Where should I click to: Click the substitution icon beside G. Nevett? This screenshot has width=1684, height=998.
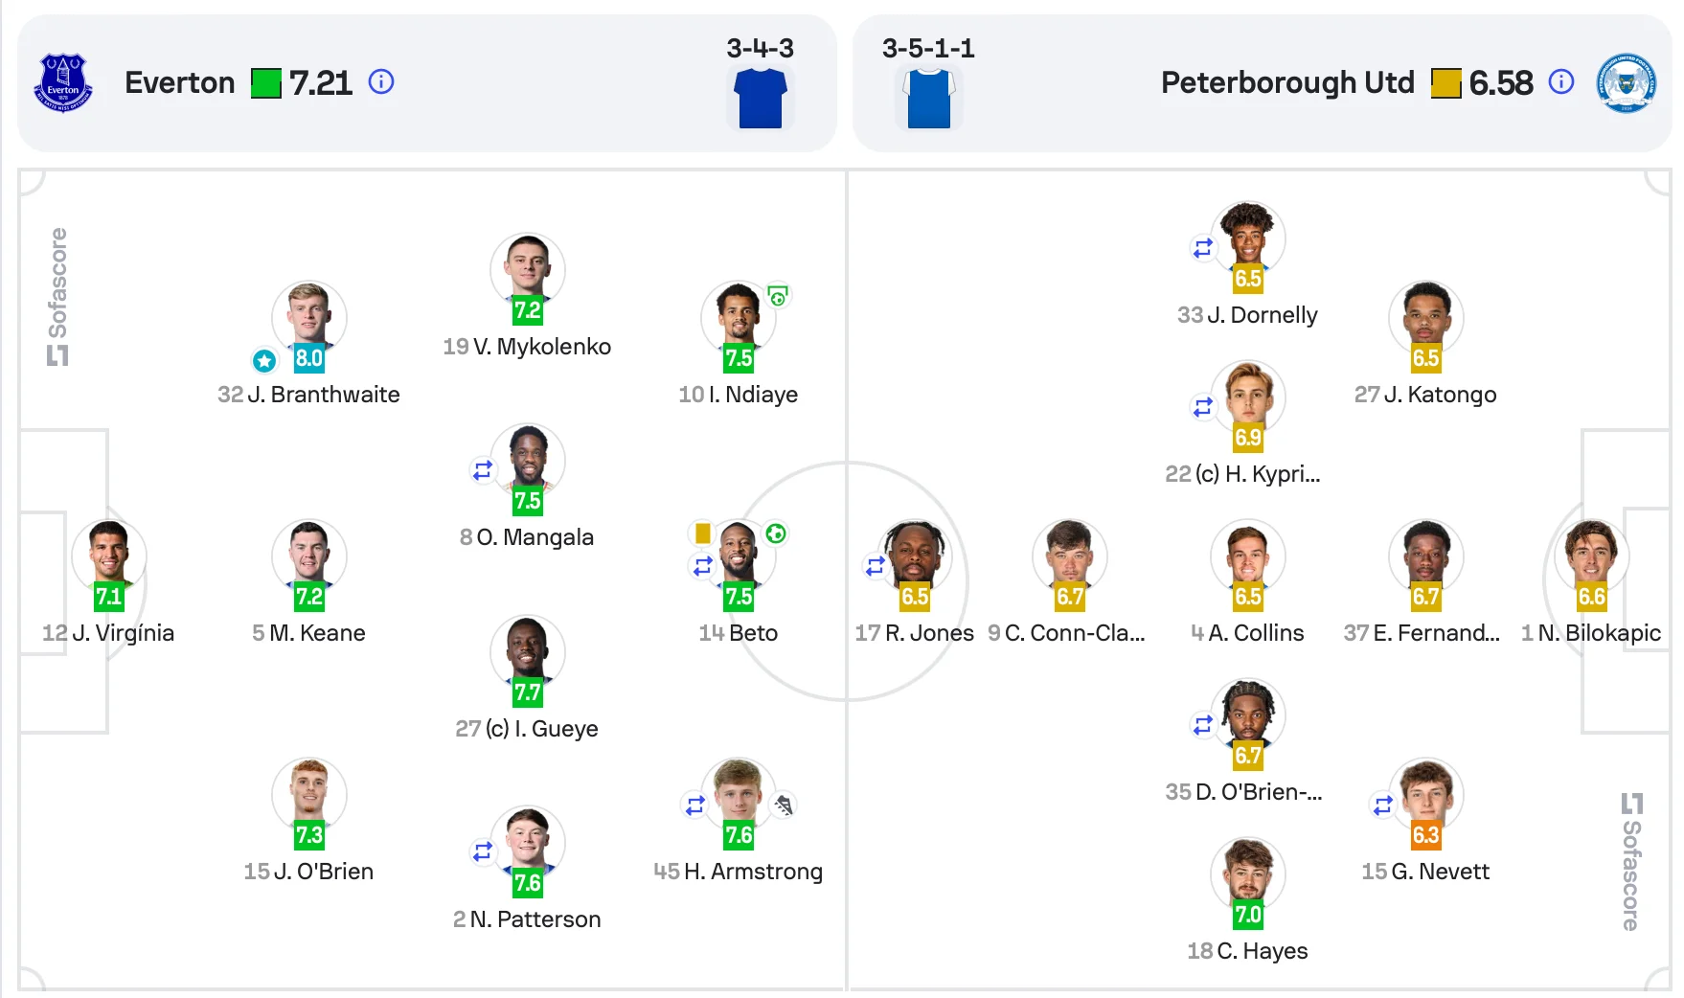(x=1382, y=805)
